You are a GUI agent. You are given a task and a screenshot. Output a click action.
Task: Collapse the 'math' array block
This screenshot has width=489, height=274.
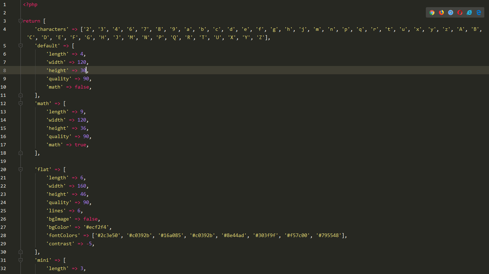tap(21, 103)
